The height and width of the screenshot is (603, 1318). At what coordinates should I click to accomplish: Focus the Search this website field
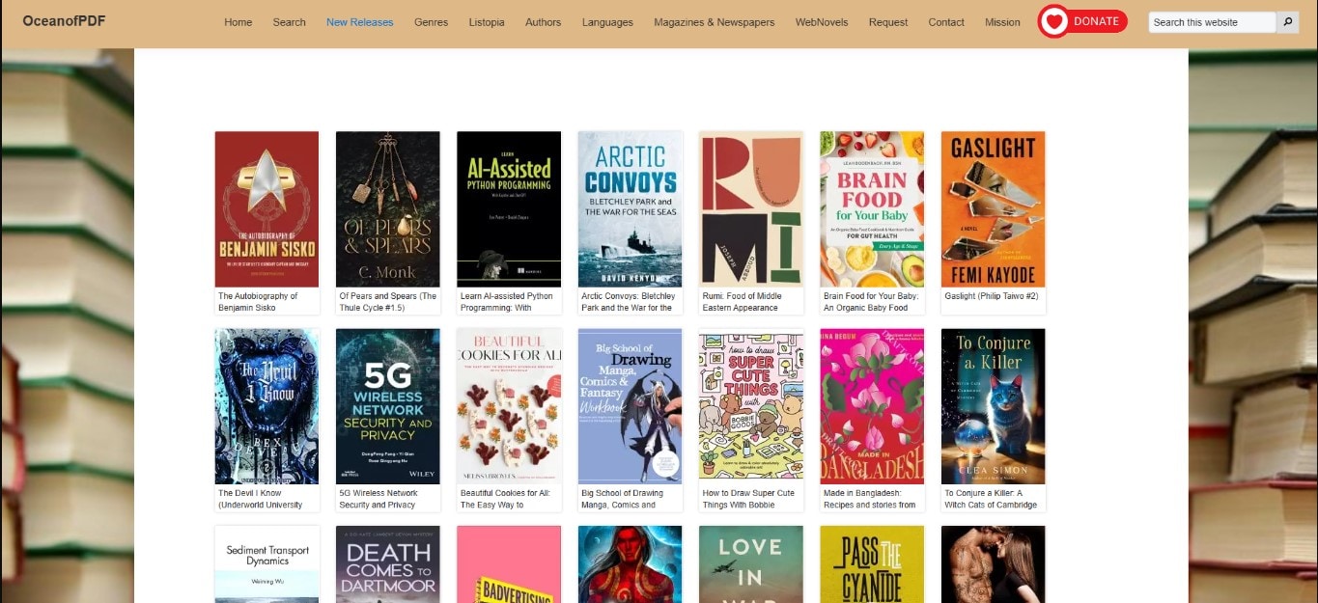tap(1212, 22)
